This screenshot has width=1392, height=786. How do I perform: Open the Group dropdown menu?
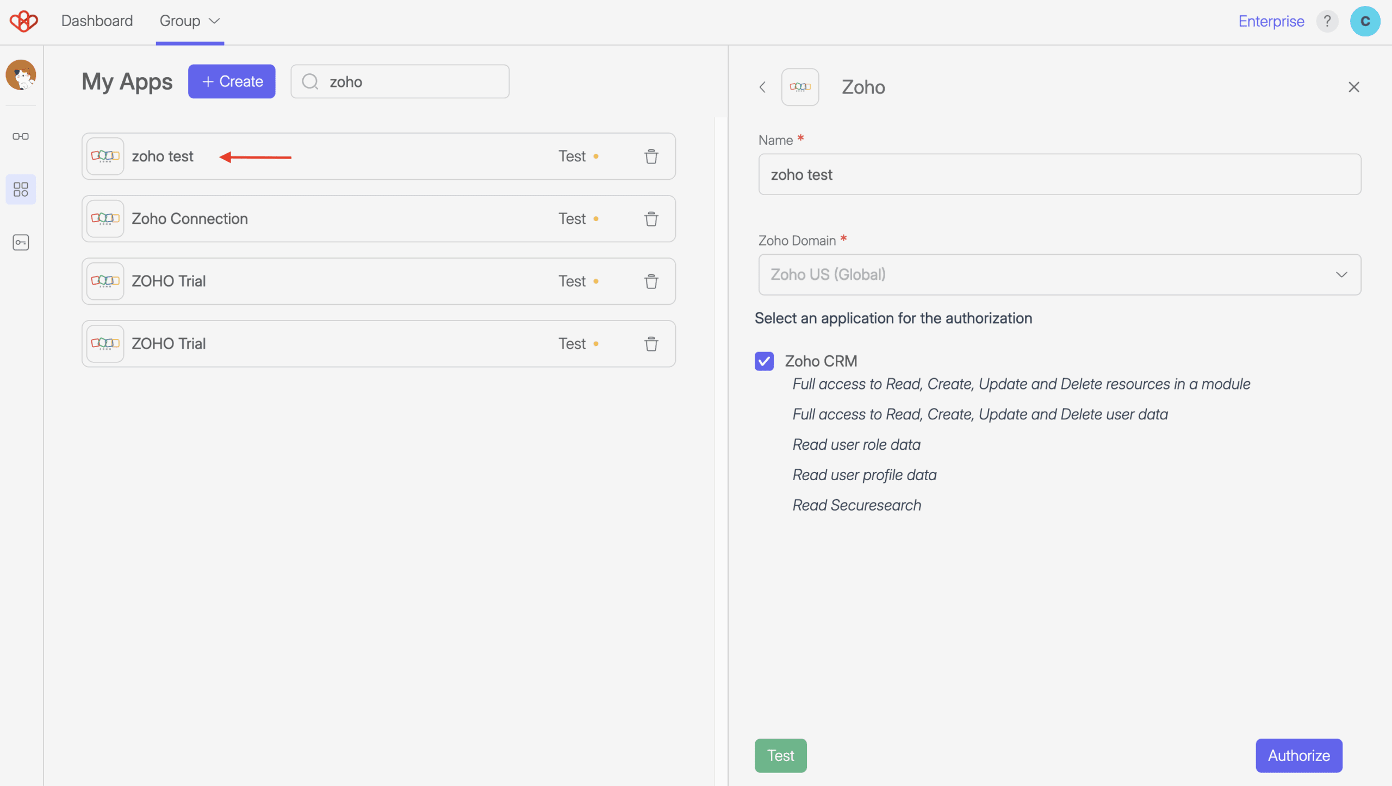click(x=190, y=21)
